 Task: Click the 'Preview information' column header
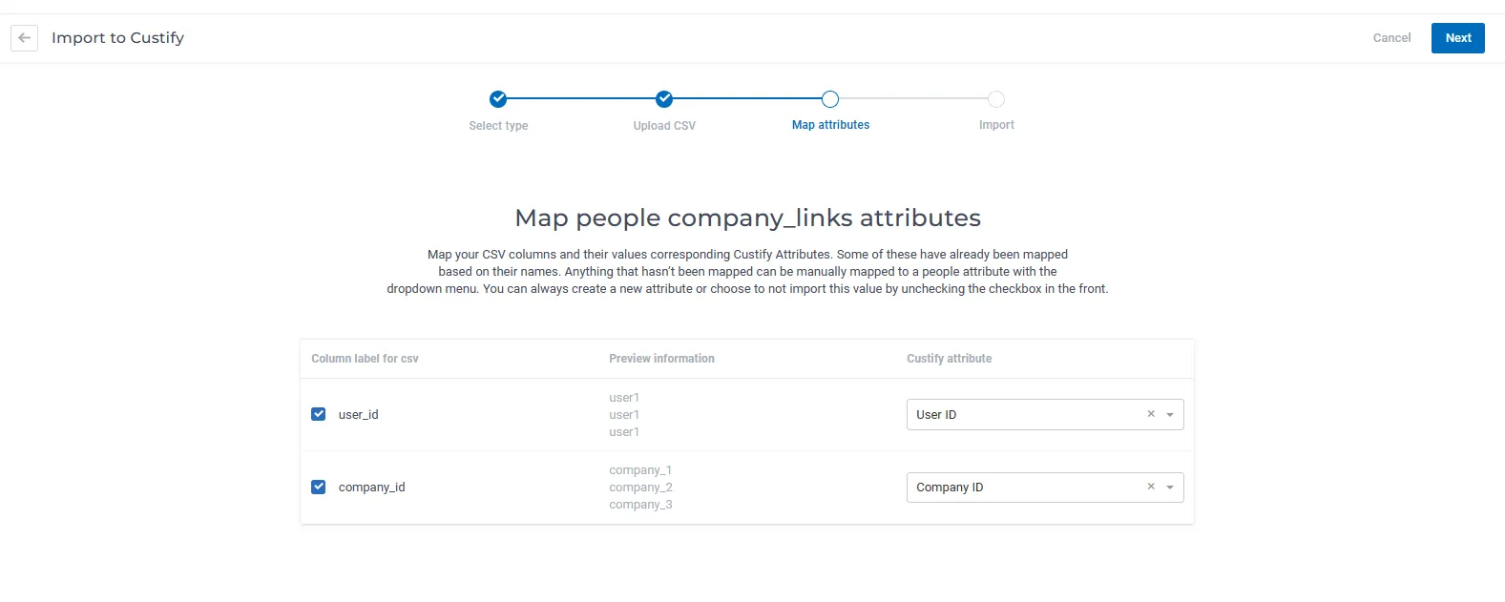click(x=661, y=359)
